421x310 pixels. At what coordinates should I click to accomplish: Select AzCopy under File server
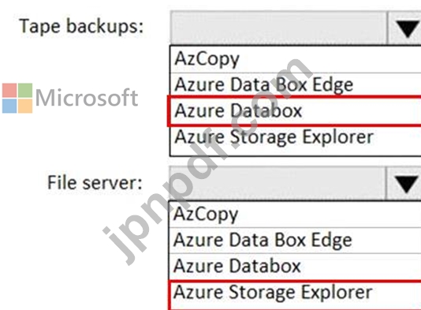point(295,215)
